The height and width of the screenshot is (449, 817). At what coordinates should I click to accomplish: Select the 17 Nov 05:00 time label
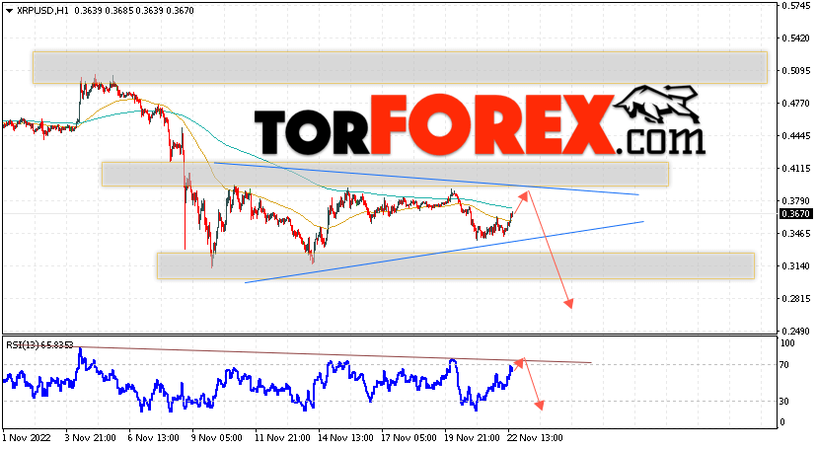[x=409, y=438]
